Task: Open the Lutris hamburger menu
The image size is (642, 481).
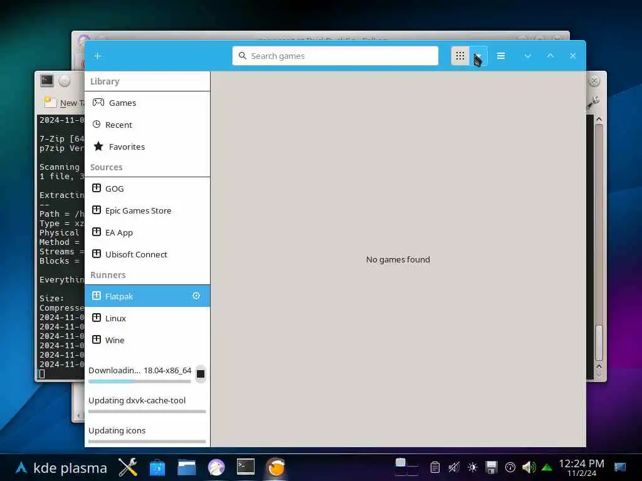Action: tap(500, 56)
